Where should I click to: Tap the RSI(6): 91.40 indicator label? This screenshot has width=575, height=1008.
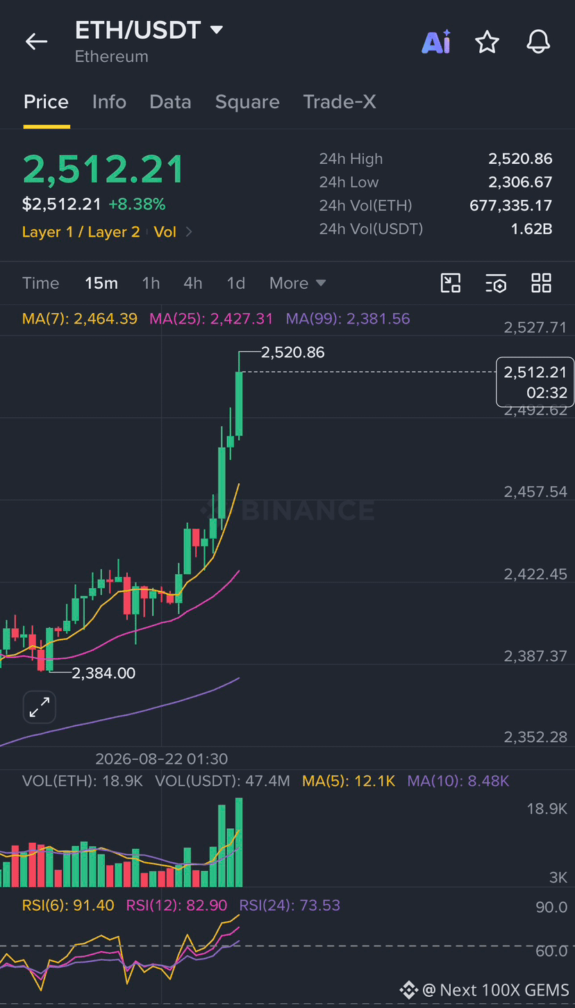pyautogui.click(x=68, y=905)
